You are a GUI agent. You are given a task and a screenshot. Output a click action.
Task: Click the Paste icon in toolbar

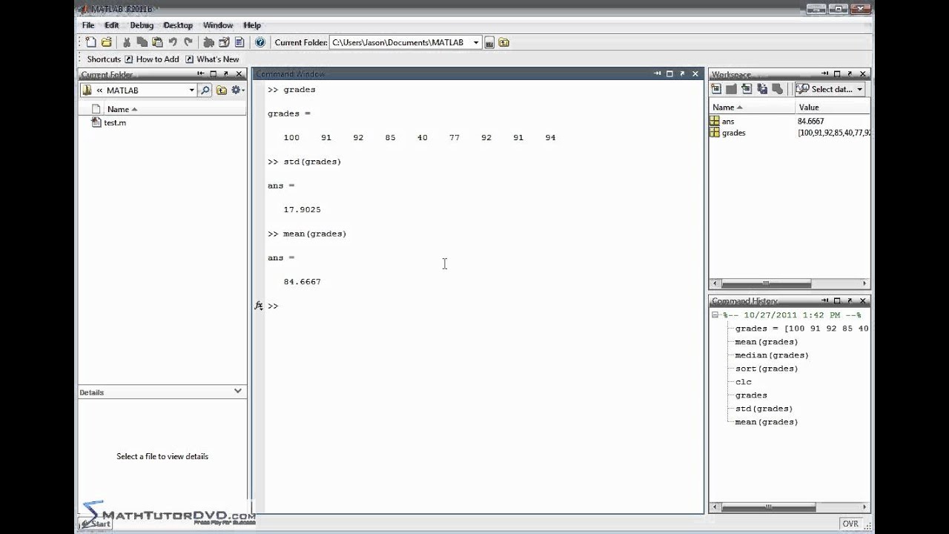[x=157, y=42]
